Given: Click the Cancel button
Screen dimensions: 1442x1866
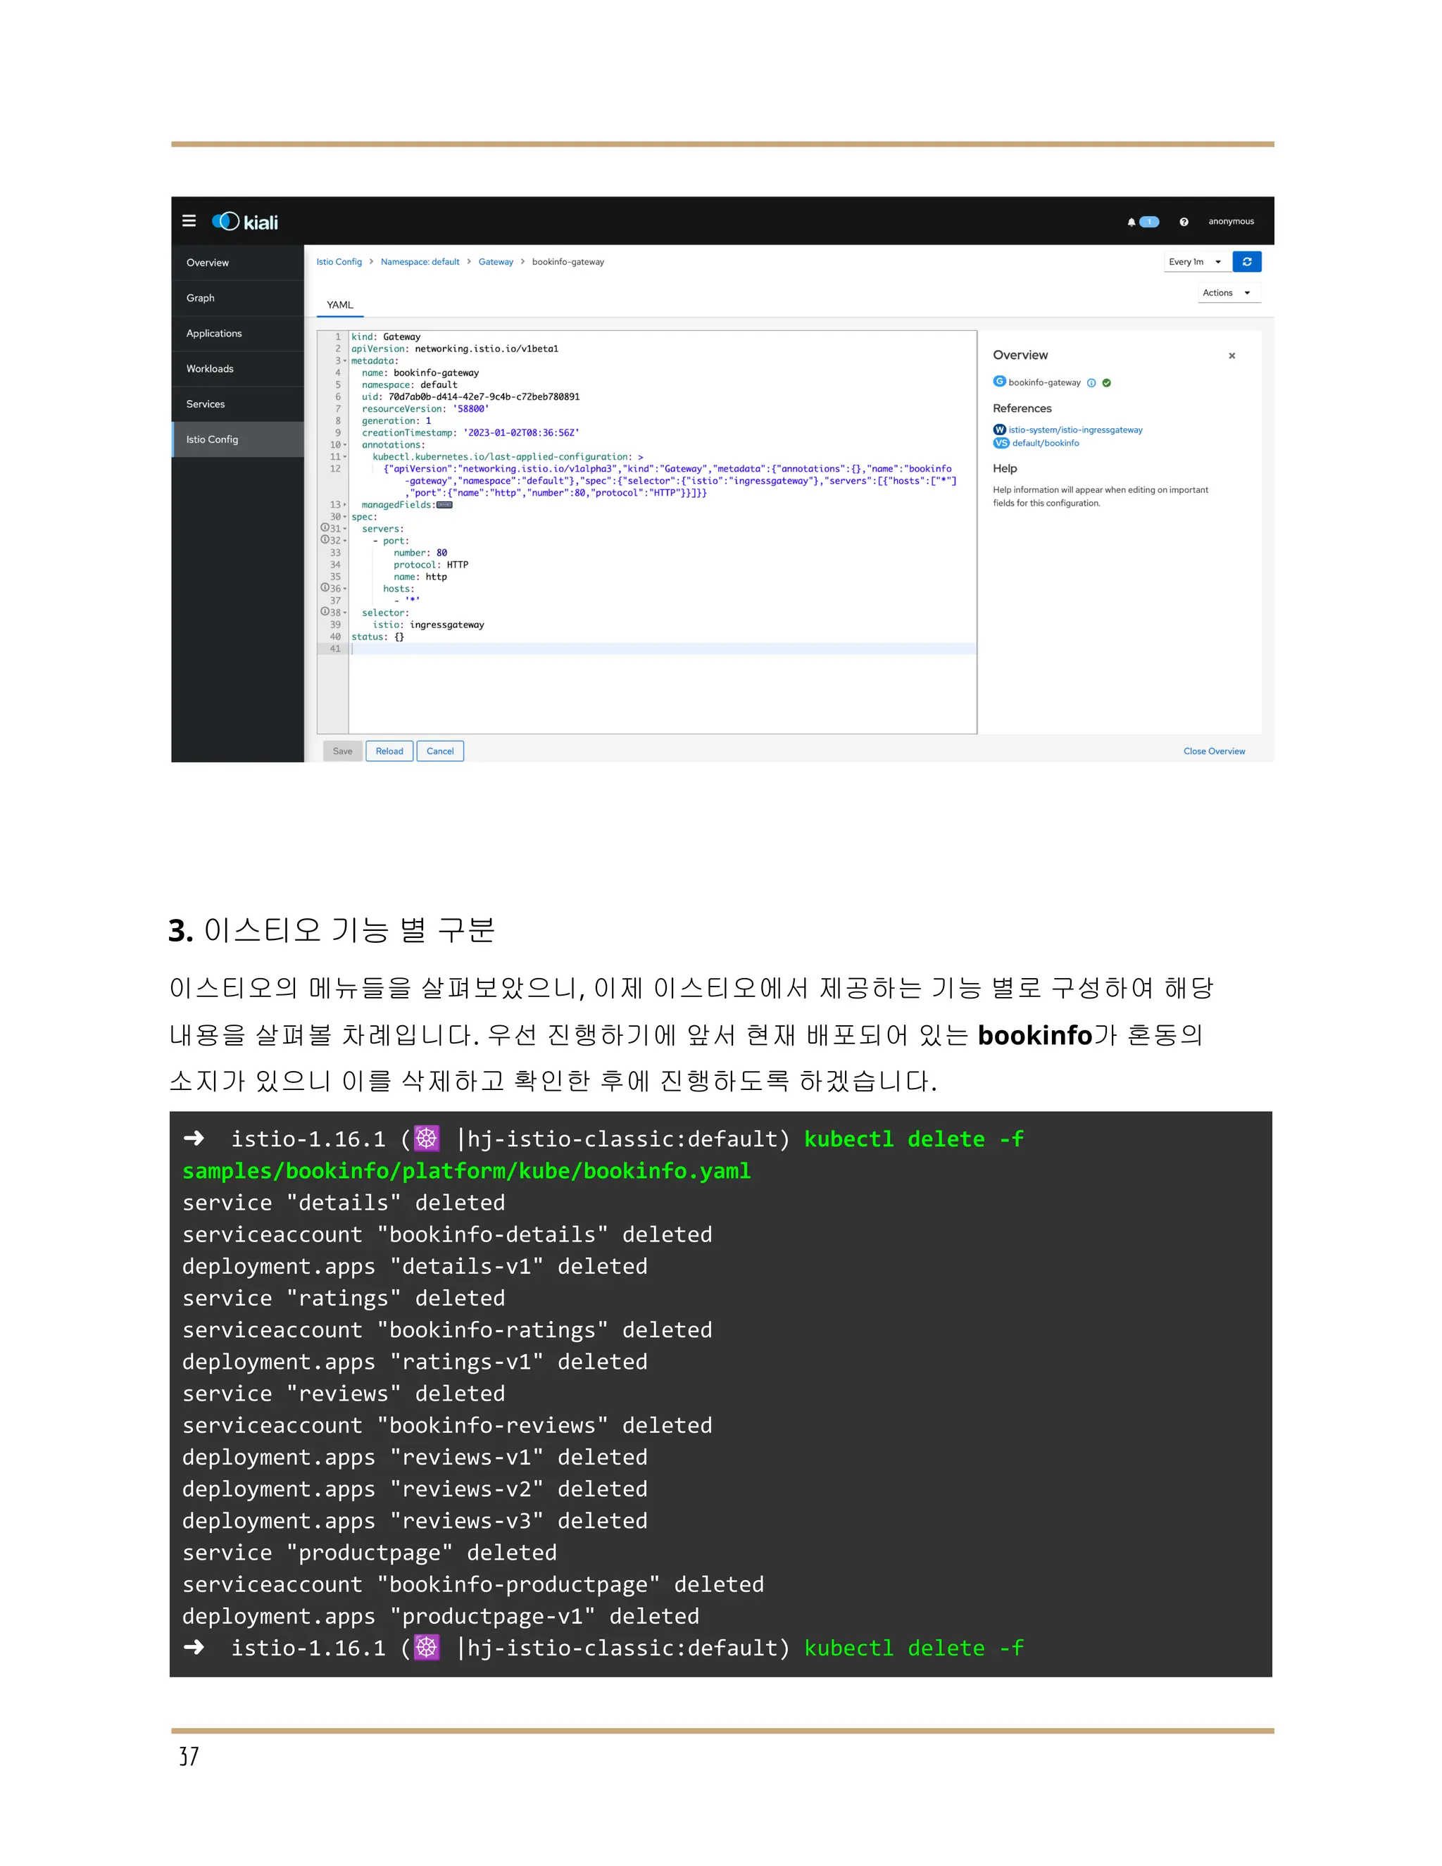Looking at the screenshot, I should (x=440, y=752).
